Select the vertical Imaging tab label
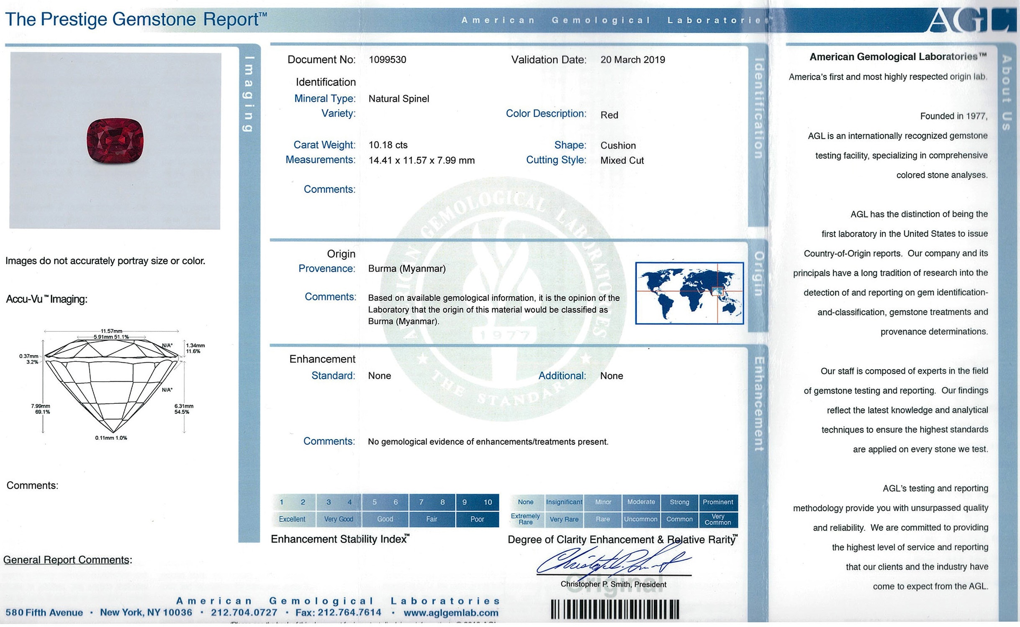This screenshot has height=627, width=1020. coord(249,94)
